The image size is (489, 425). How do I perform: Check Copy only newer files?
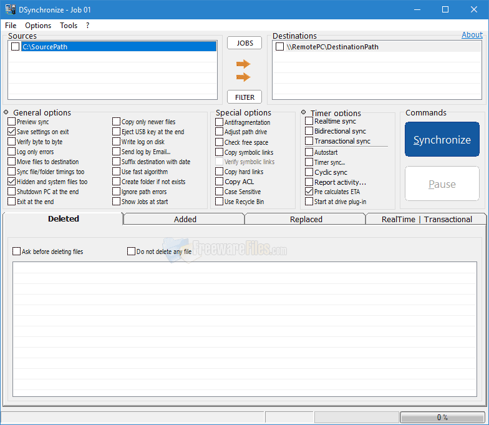pos(116,122)
